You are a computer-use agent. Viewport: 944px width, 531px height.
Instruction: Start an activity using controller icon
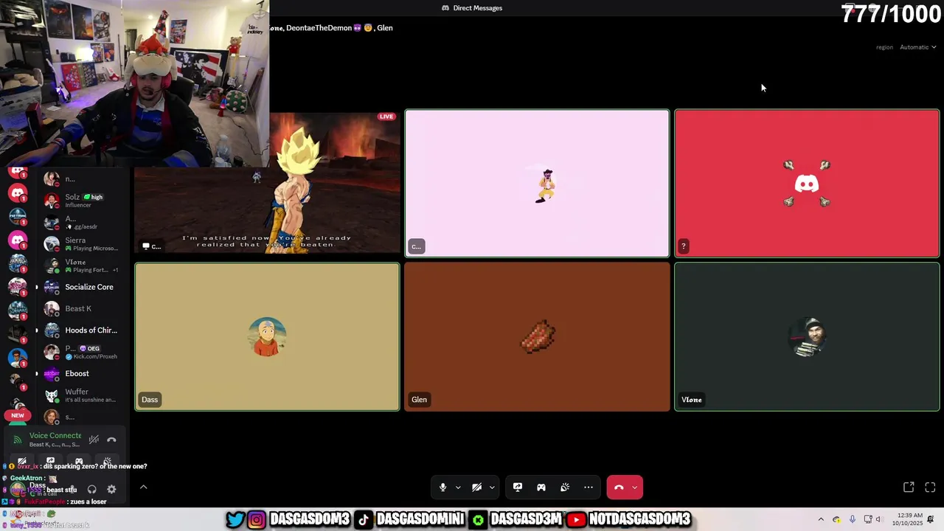click(541, 487)
